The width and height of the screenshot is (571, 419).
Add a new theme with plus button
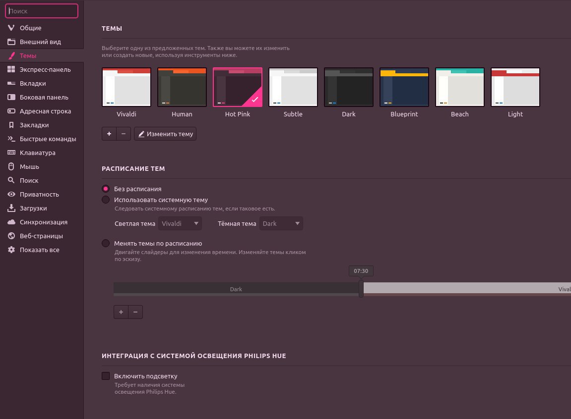coord(109,134)
